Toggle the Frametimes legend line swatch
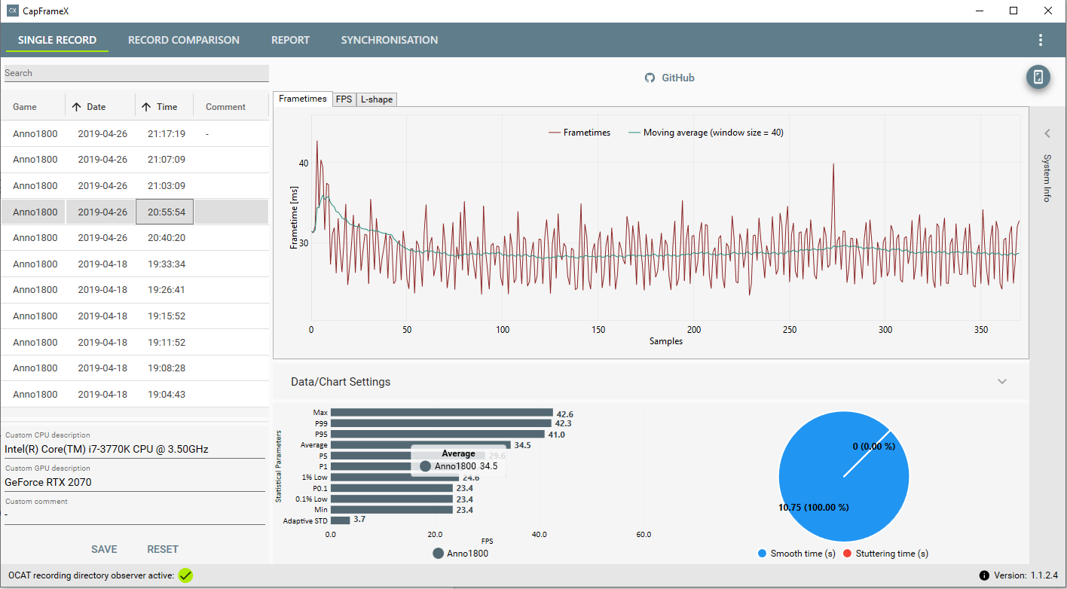Viewport: 1067px width, 589px height. (554, 133)
